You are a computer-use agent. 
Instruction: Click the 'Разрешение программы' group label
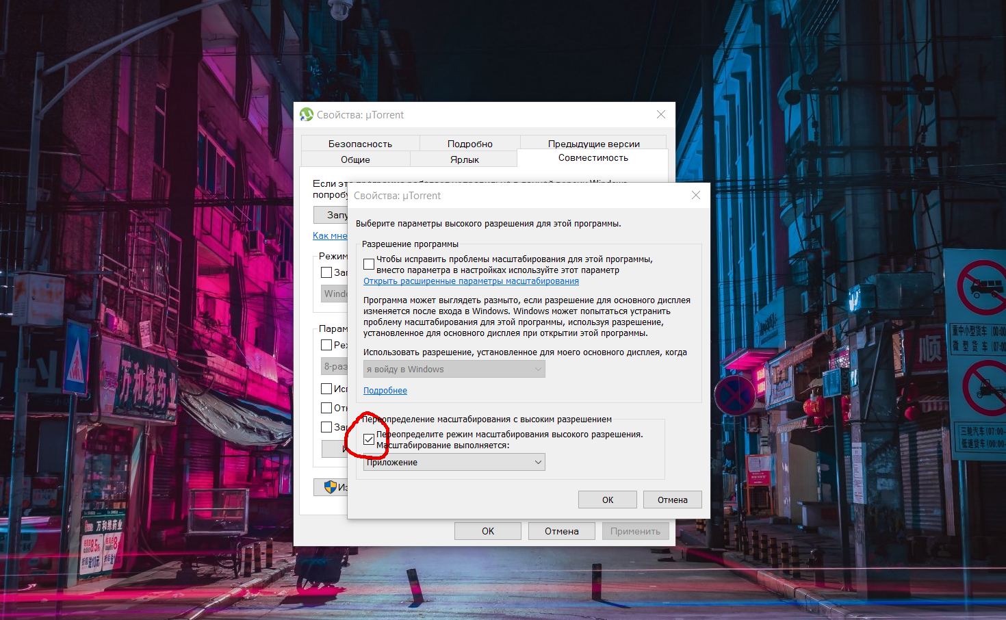coord(410,244)
